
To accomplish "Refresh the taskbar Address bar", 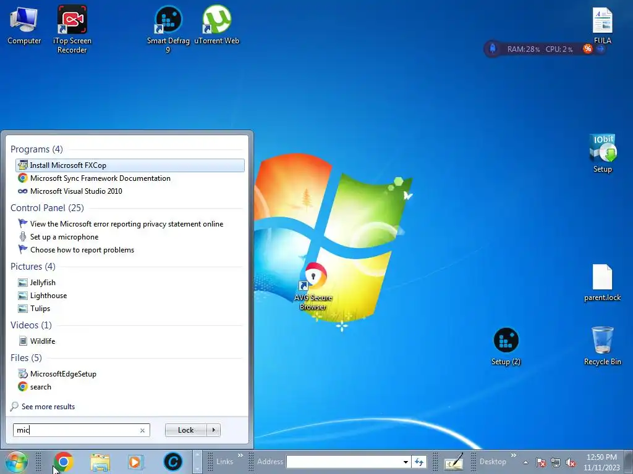I will pos(419,462).
